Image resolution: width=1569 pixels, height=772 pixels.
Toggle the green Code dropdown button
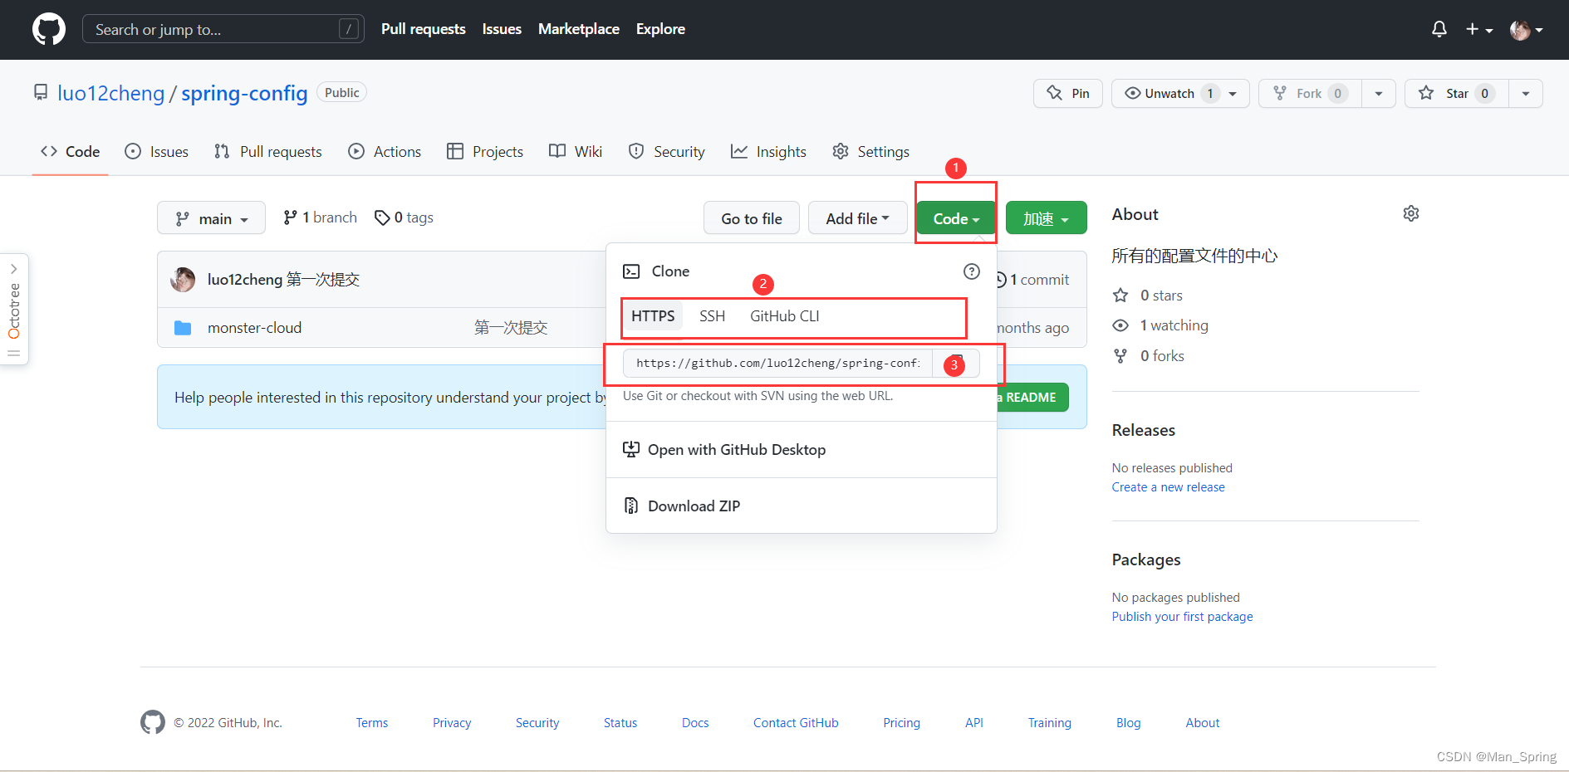[956, 218]
